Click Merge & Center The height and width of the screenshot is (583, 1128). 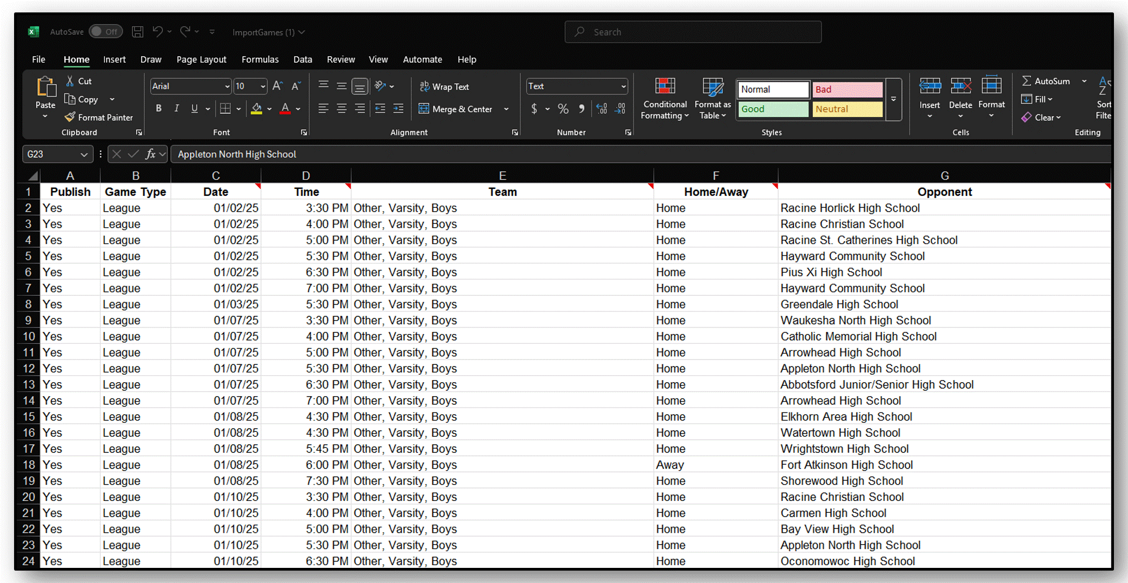click(x=456, y=109)
